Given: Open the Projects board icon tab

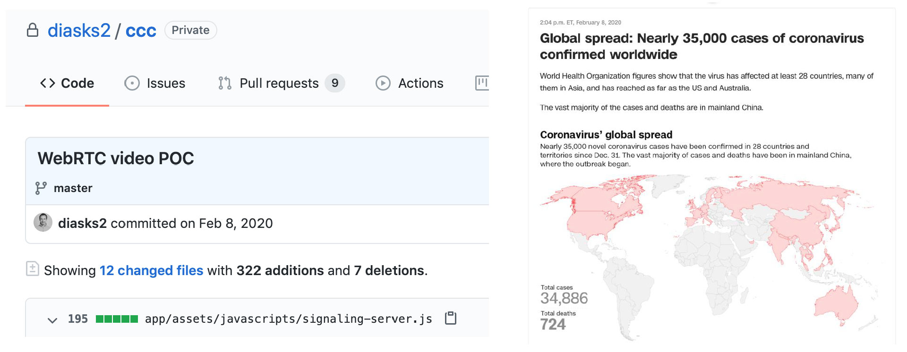Looking at the screenshot, I should pyautogui.click(x=482, y=83).
